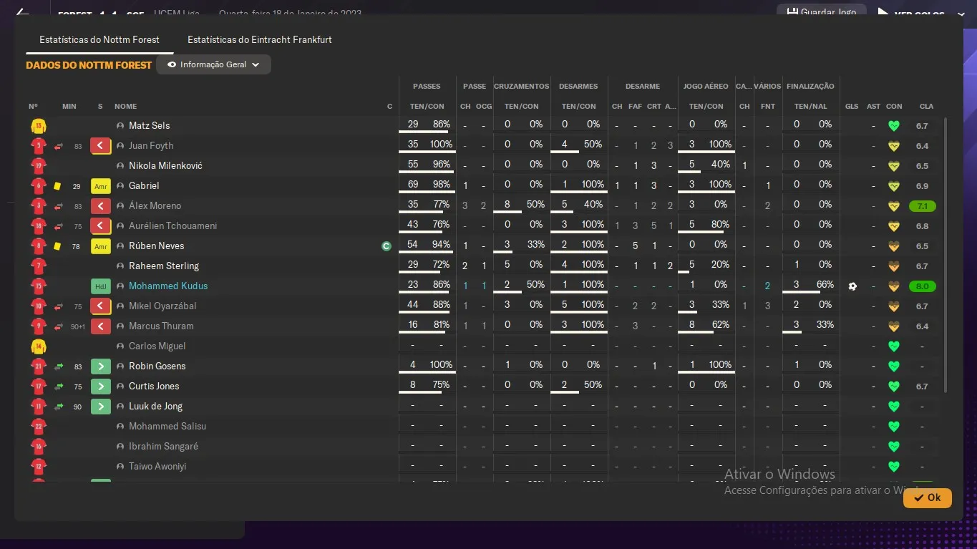Click Curtis Jones green substitution badge
977x549 pixels.
(x=101, y=387)
